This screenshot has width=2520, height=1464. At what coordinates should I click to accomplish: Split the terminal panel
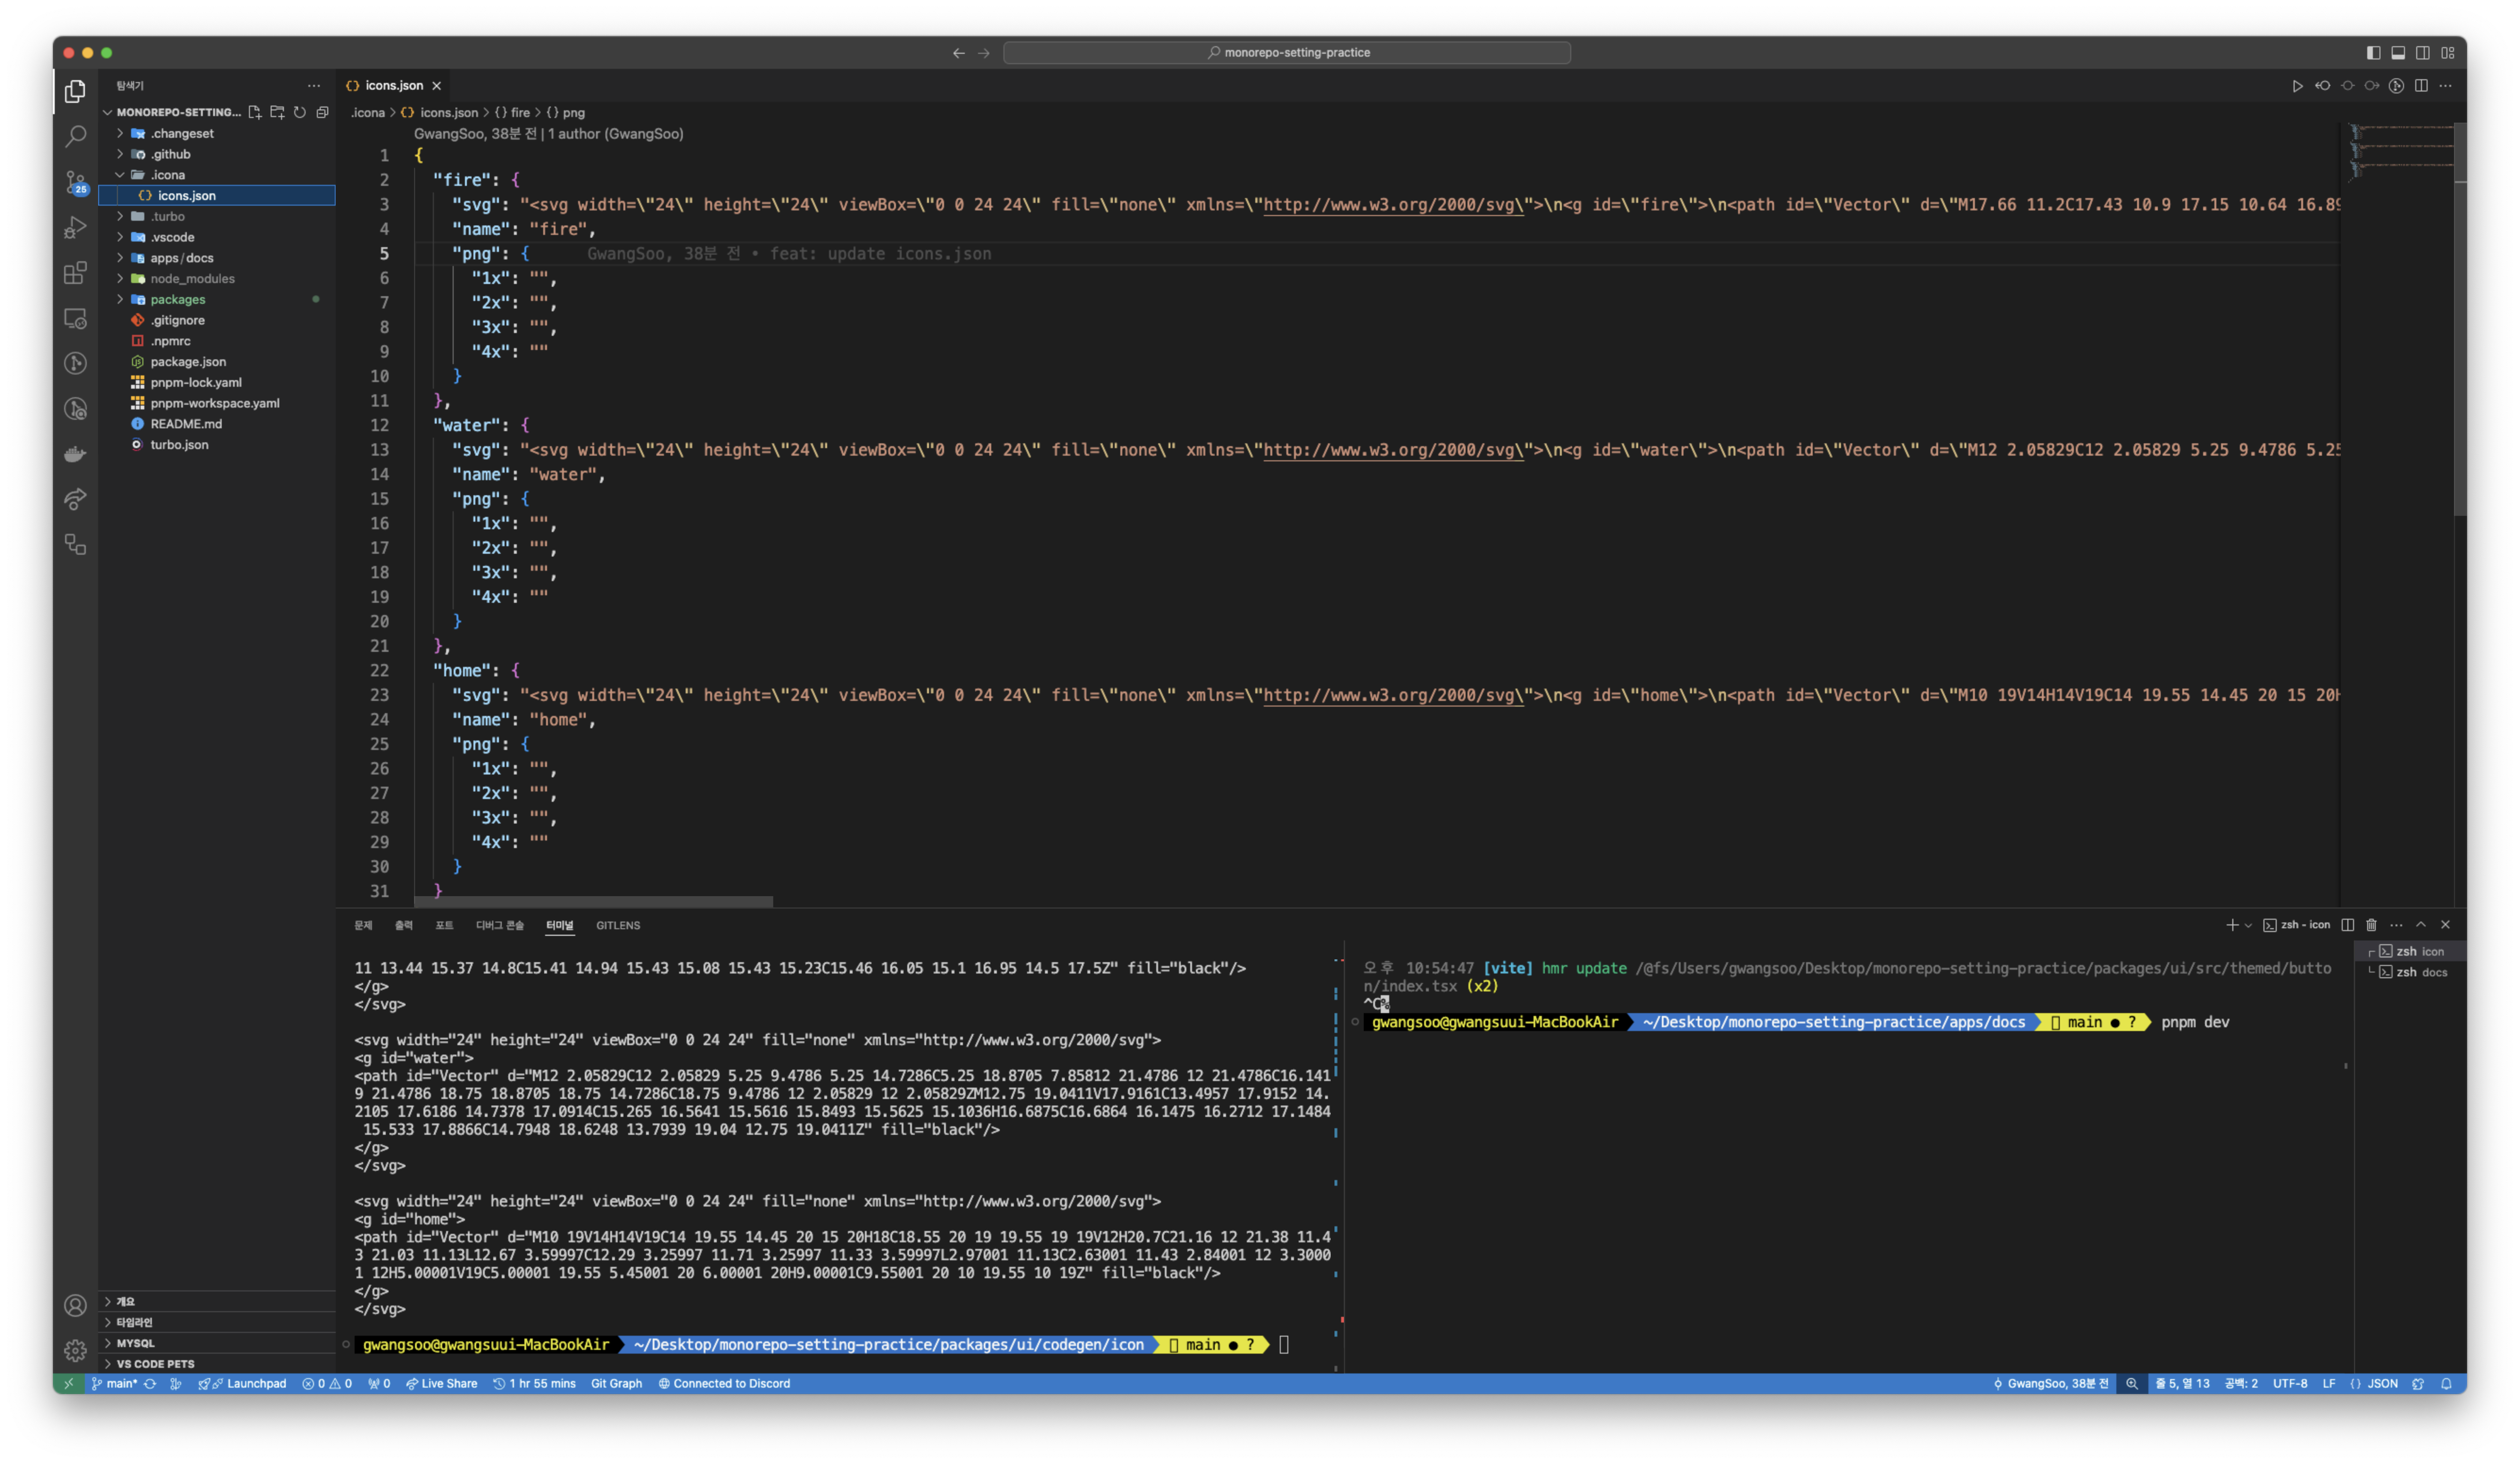click(2347, 925)
